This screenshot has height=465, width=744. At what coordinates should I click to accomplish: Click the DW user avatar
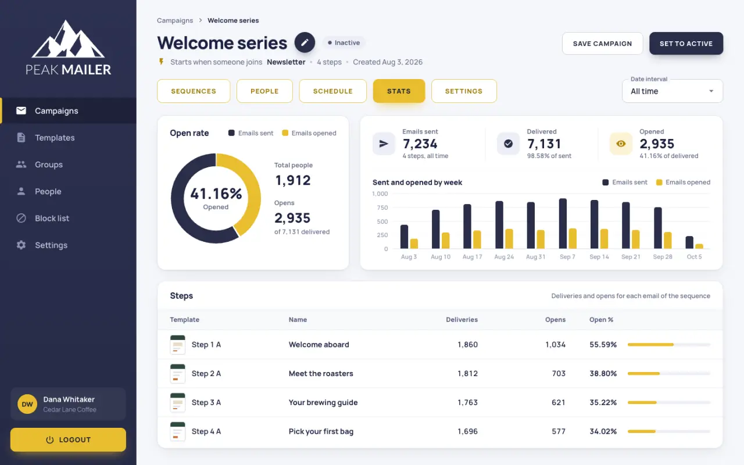click(27, 404)
